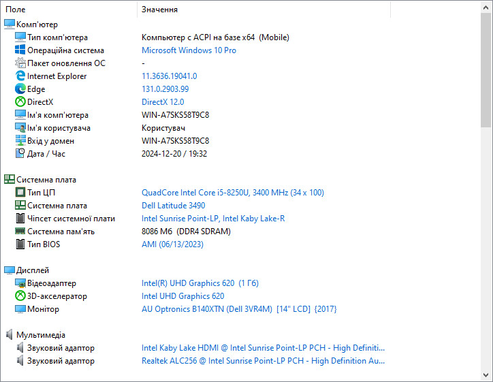This screenshot has height=382, width=493.
Task: Select the Системна пам'ять field label
Action: click(x=61, y=232)
